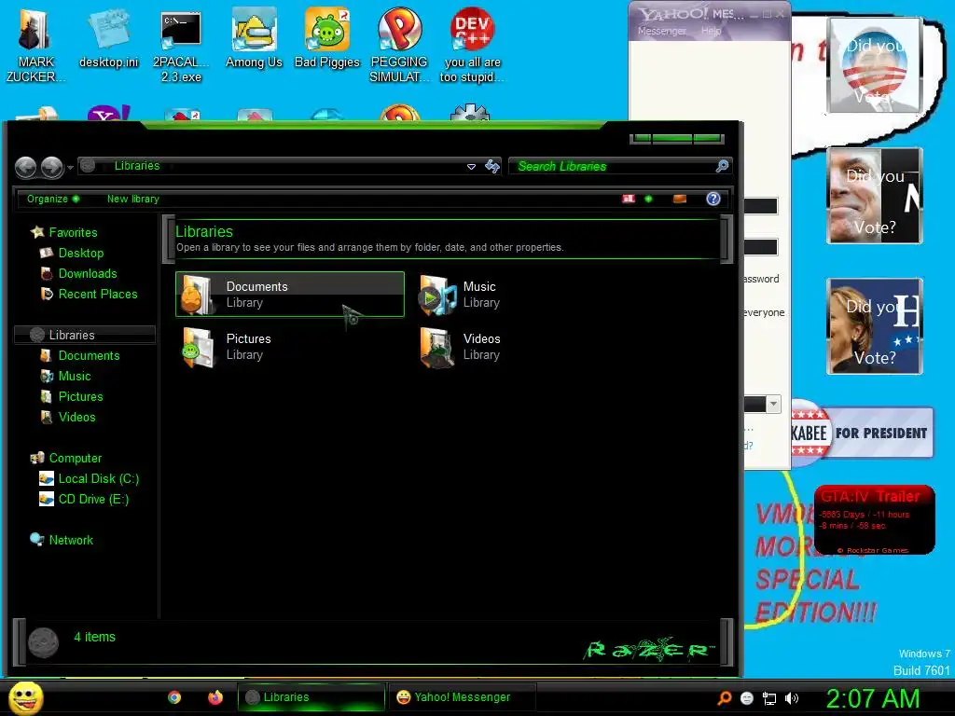This screenshot has height=716, width=955.
Task: Open the PEGGING SIMULAT desktop icon
Action: pos(399,46)
